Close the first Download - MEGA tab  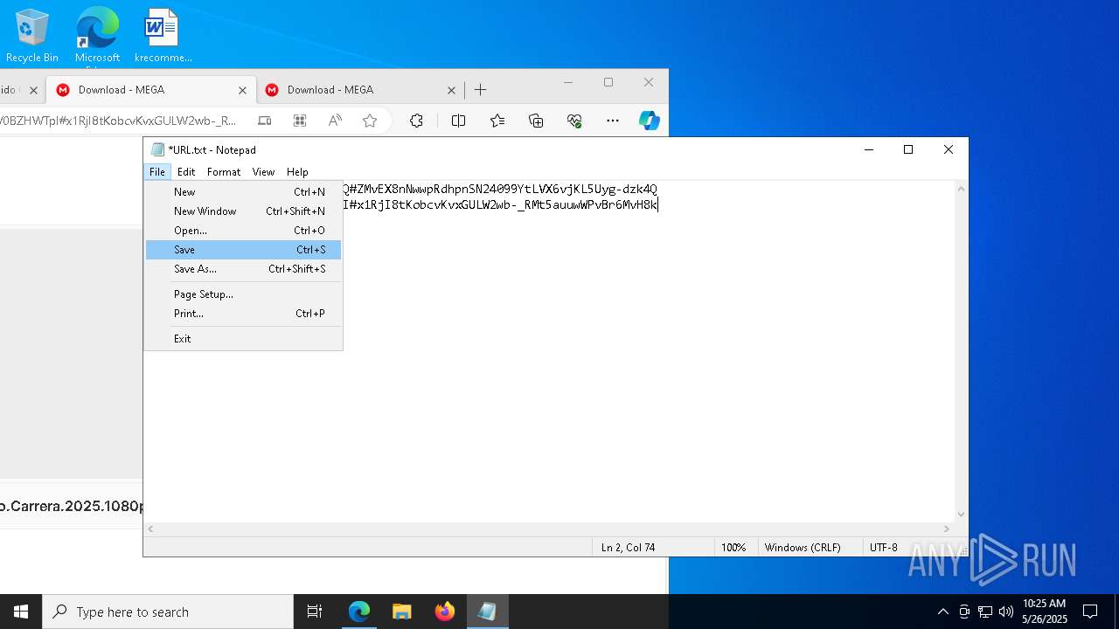click(243, 90)
